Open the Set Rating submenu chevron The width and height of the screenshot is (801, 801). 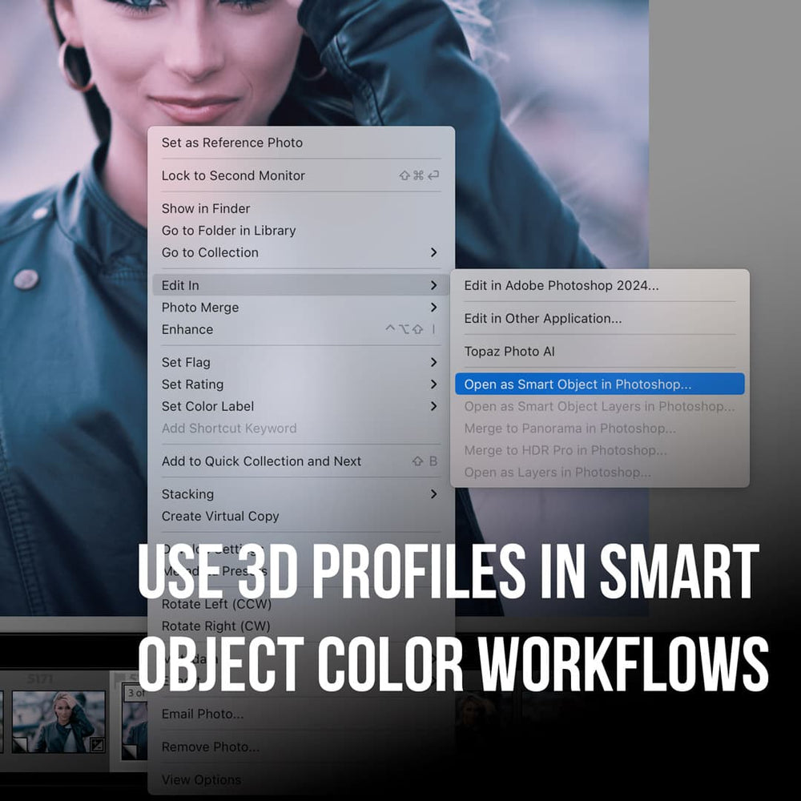435,384
